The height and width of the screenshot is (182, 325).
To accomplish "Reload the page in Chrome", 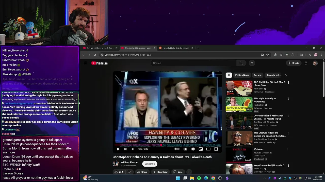I will click(95, 55).
